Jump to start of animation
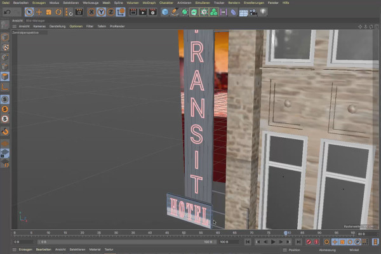Viewport: 381px width, 254px height. pyautogui.click(x=248, y=241)
